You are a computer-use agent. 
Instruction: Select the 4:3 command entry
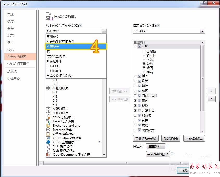[55, 92]
